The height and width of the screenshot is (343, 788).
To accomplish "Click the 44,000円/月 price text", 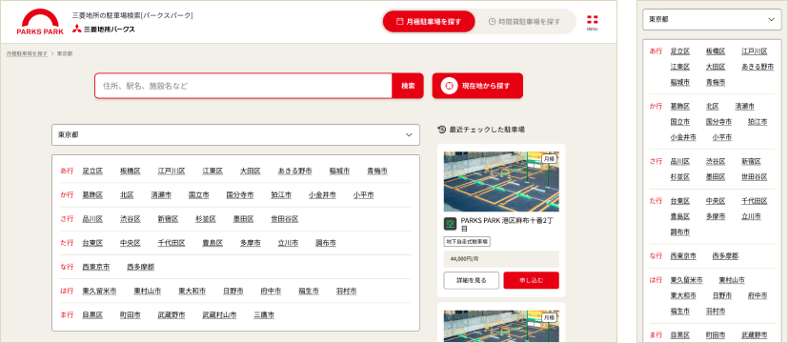I will pos(463,259).
